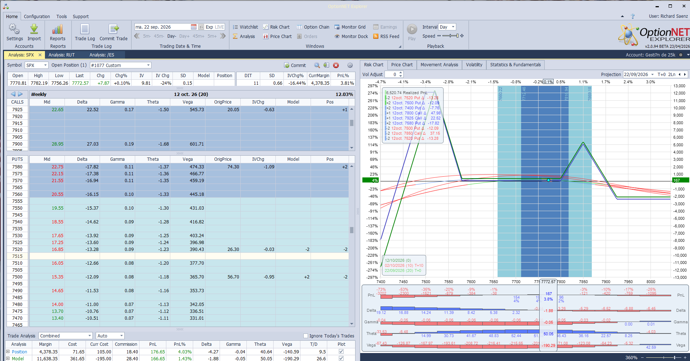Toggle Ignore Today's Trades checkbox
This screenshot has width=690, height=361.
pos(305,336)
